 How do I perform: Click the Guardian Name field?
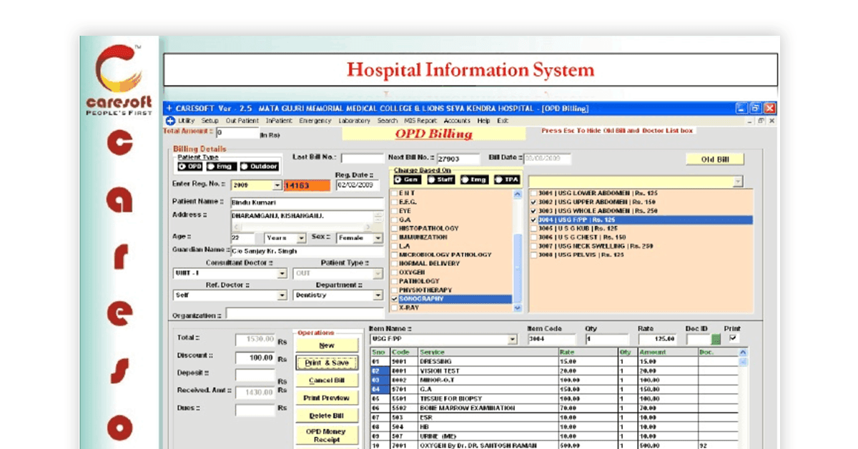(x=307, y=251)
